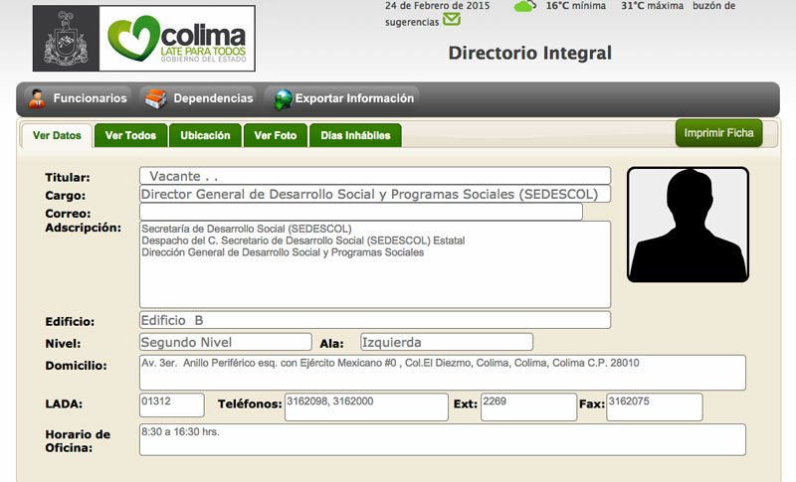Click the Dependencias building icon
This screenshot has height=482, width=796.
tap(156, 98)
